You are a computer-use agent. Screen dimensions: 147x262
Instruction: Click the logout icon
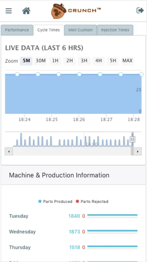pyautogui.click(x=140, y=11)
